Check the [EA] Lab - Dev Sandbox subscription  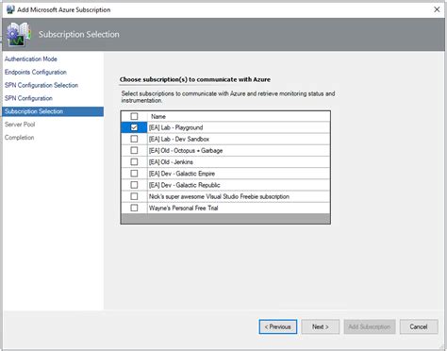click(x=134, y=139)
